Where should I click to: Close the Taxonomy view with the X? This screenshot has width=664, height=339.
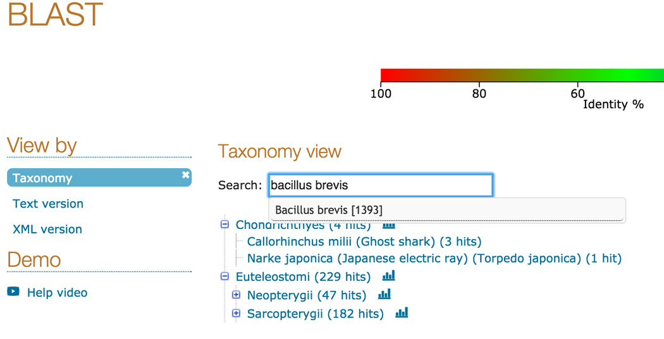[185, 175]
